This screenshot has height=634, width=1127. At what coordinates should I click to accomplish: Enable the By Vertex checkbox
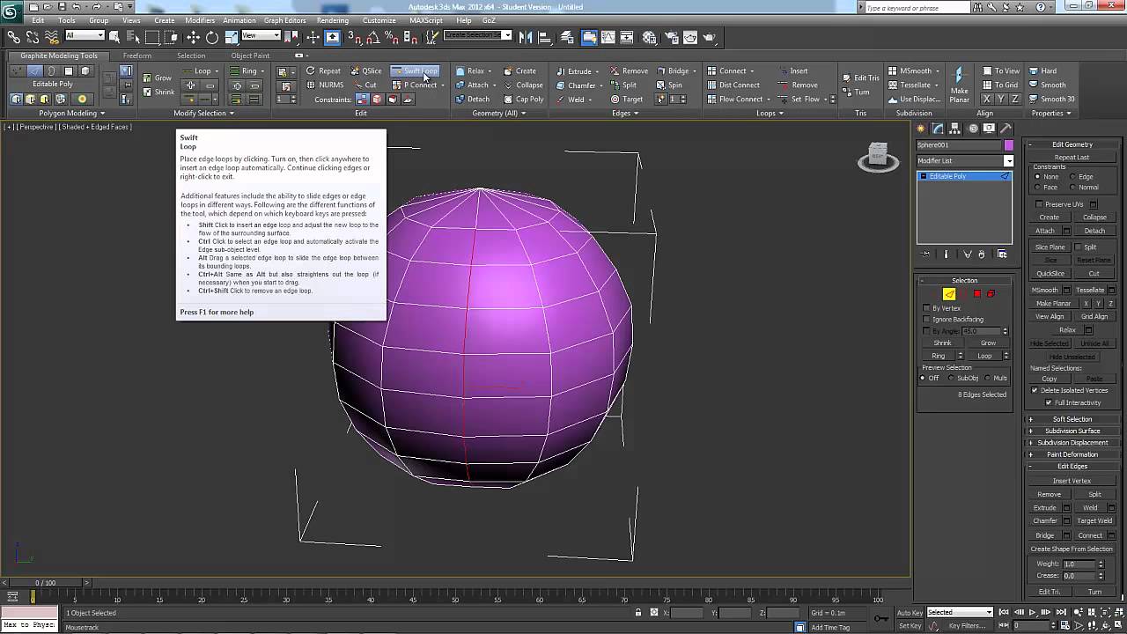pos(927,308)
